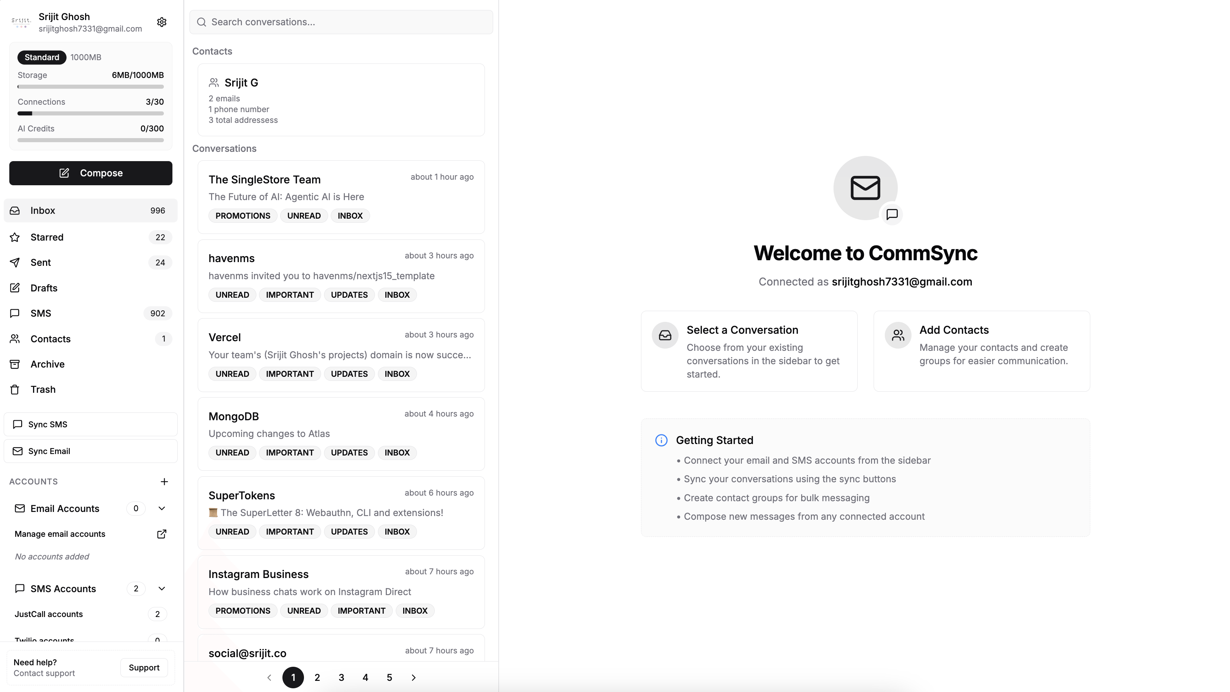Collapse the SMS Accounts section
Screen dimensions: 1230x692
[161, 588]
